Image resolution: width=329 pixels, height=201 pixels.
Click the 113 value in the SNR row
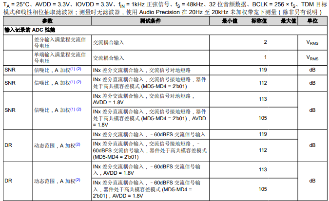point(263,99)
